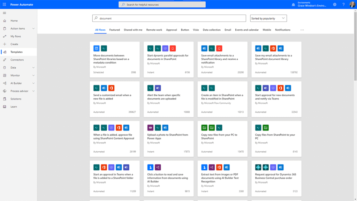The image size is (357, 201).
Task: Expand the AI Builder section chevron
Action: [x=33, y=83]
